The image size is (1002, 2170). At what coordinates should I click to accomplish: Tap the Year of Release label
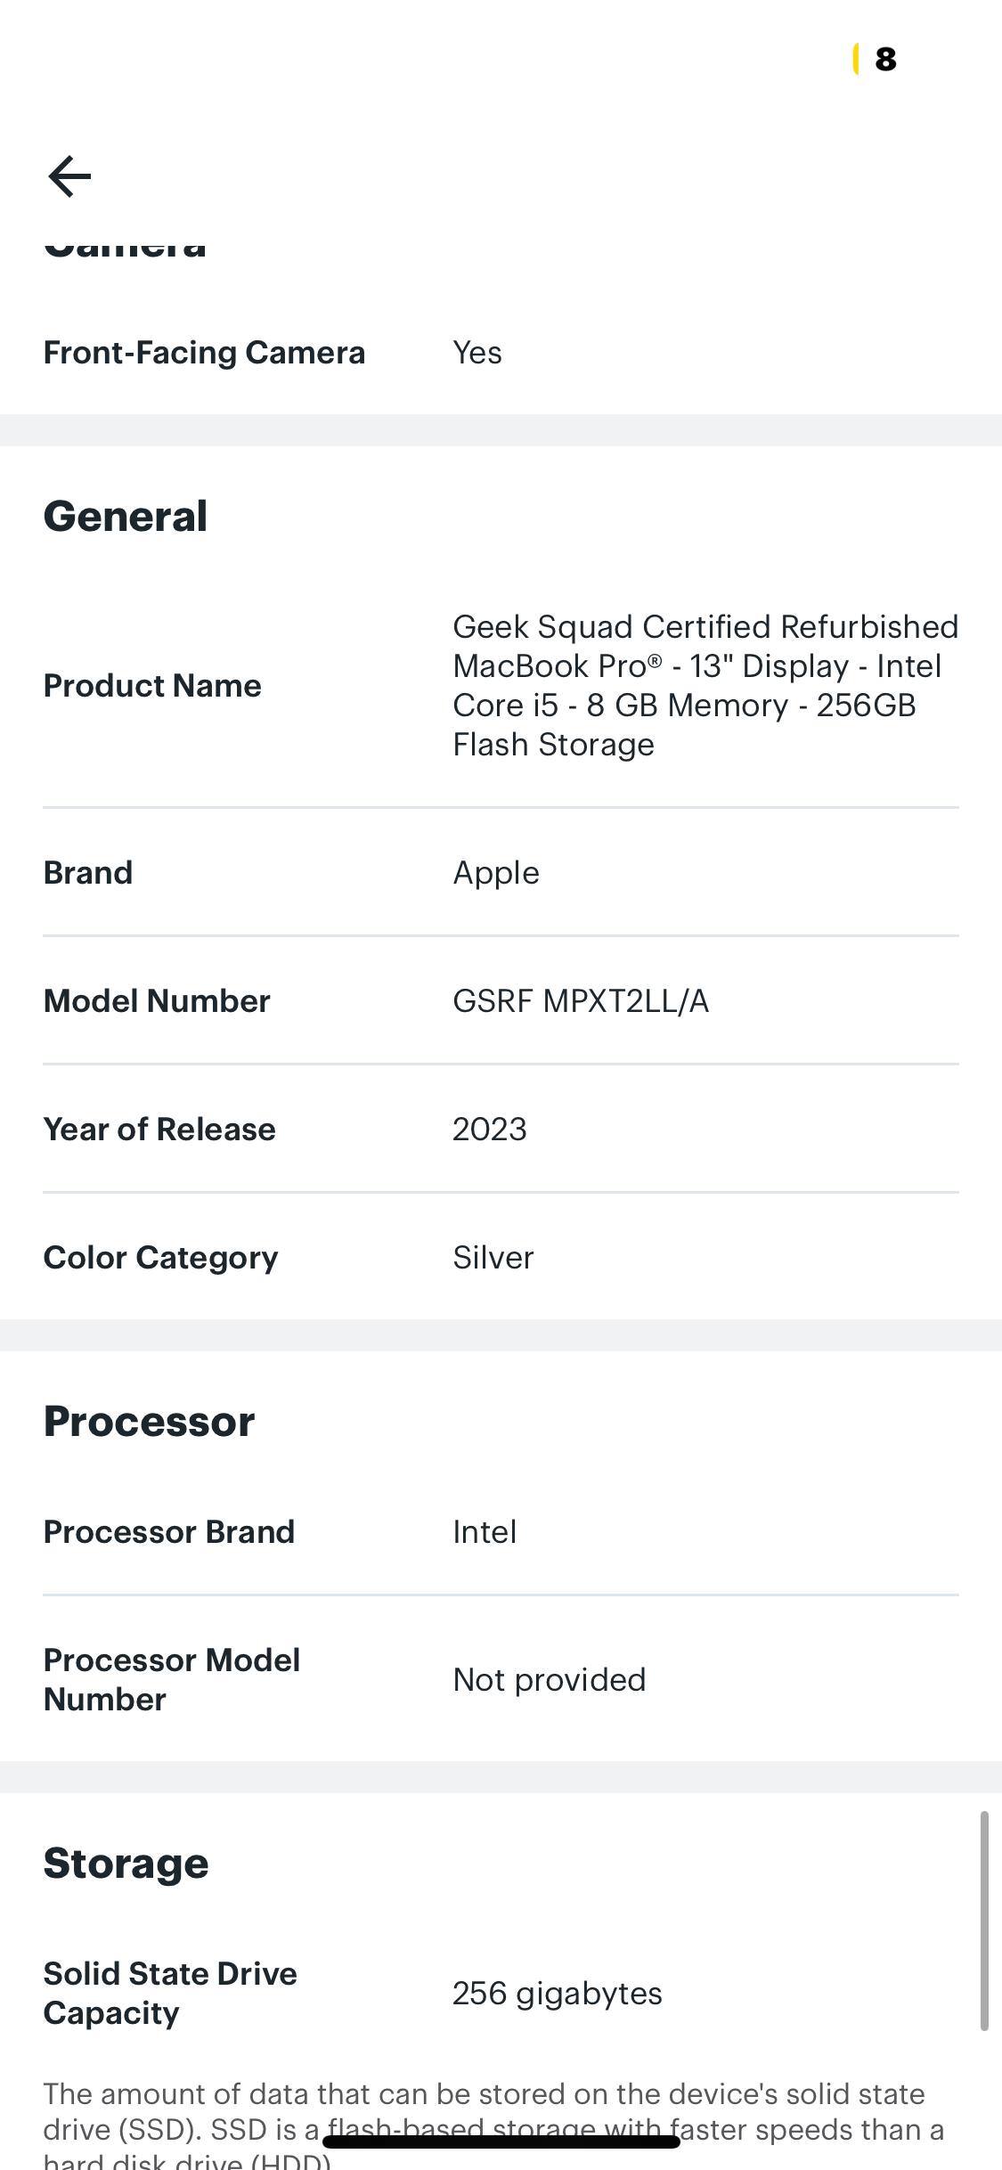point(159,1130)
